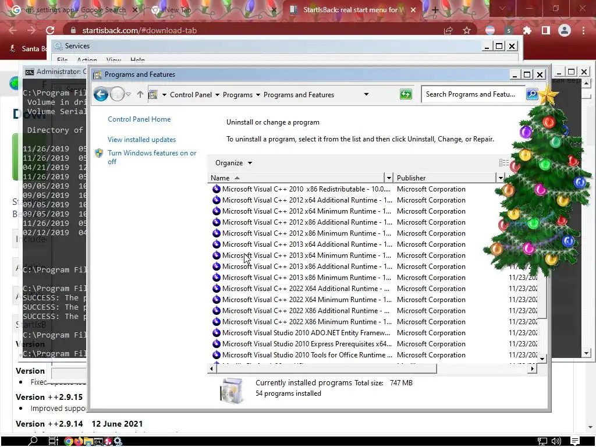Open a new Chrome tab
This screenshot has width=596, height=447.
(x=435, y=10)
